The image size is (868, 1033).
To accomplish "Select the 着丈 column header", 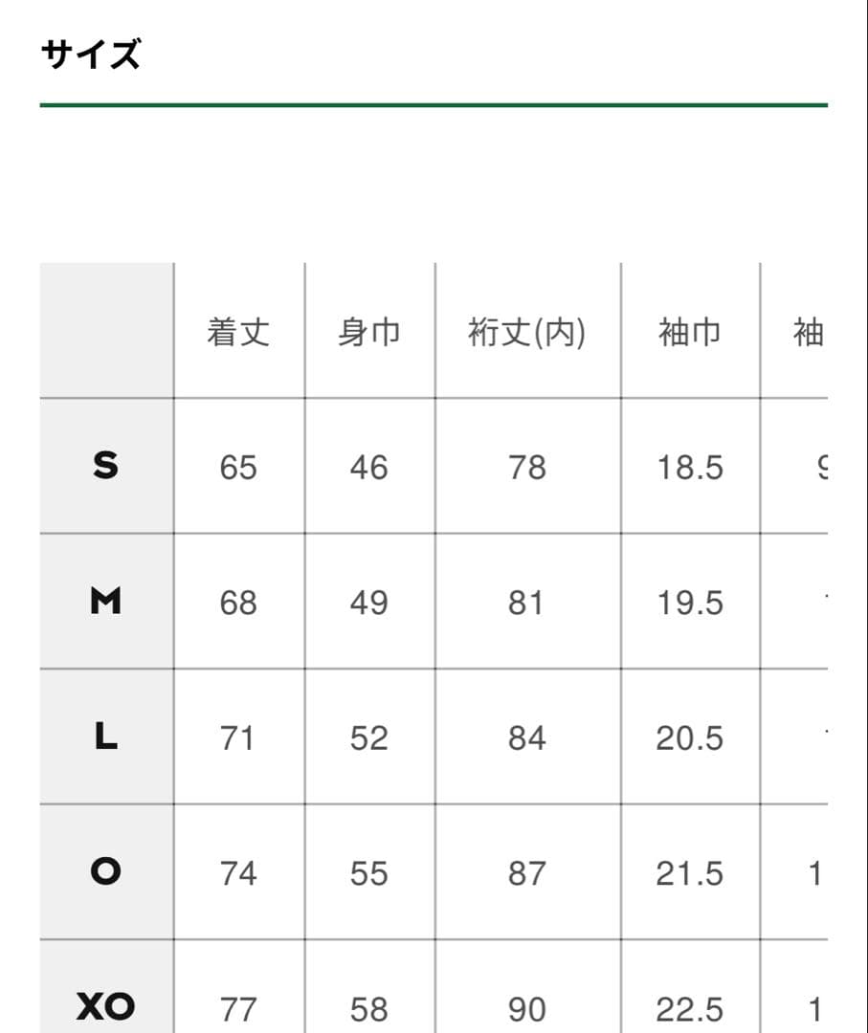I will (x=238, y=333).
